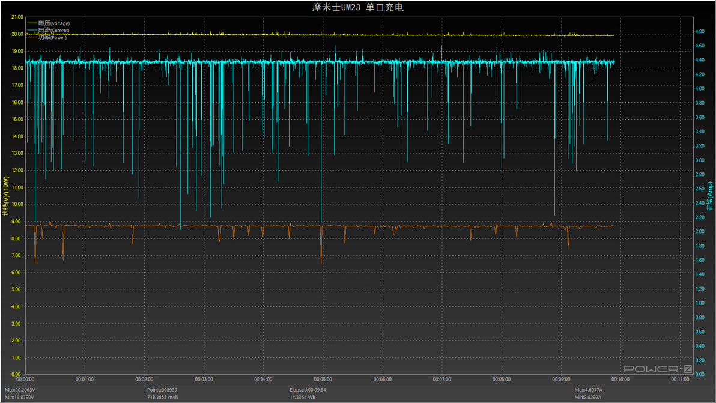Click the Max:4.6047A status value

(x=588, y=390)
